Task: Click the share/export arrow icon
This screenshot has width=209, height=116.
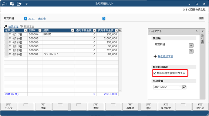Action: 19,4
